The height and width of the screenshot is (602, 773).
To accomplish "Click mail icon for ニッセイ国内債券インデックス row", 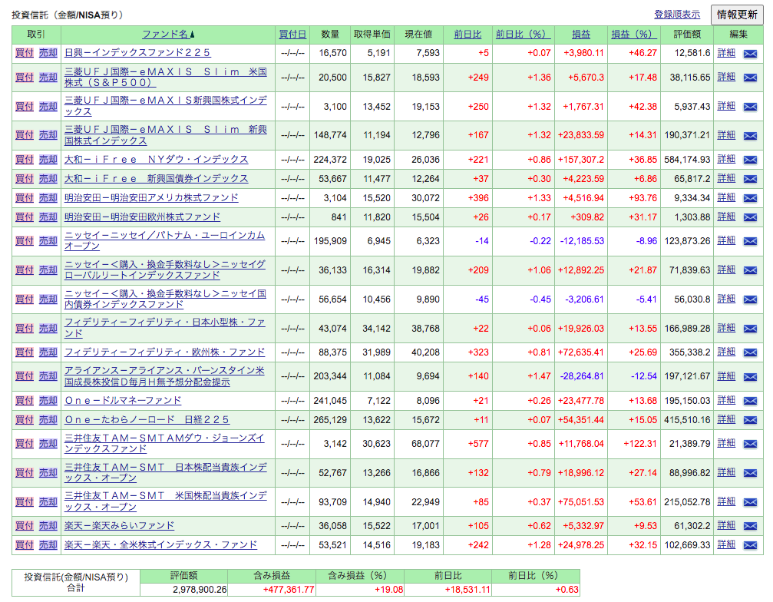I will click(750, 299).
